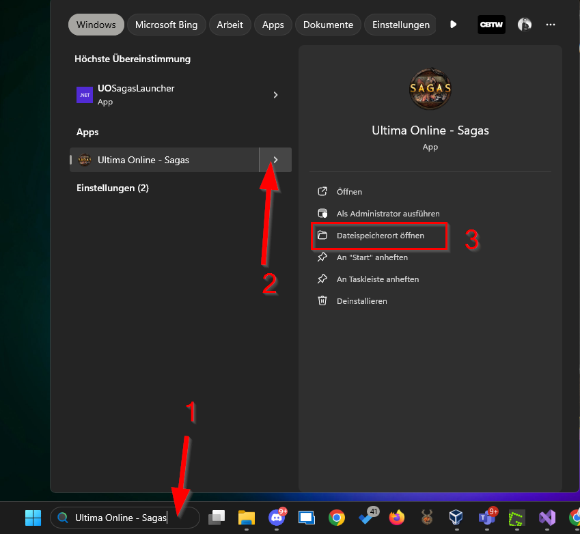Open Firefox from the taskbar

pyautogui.click(x=397, y=518)
